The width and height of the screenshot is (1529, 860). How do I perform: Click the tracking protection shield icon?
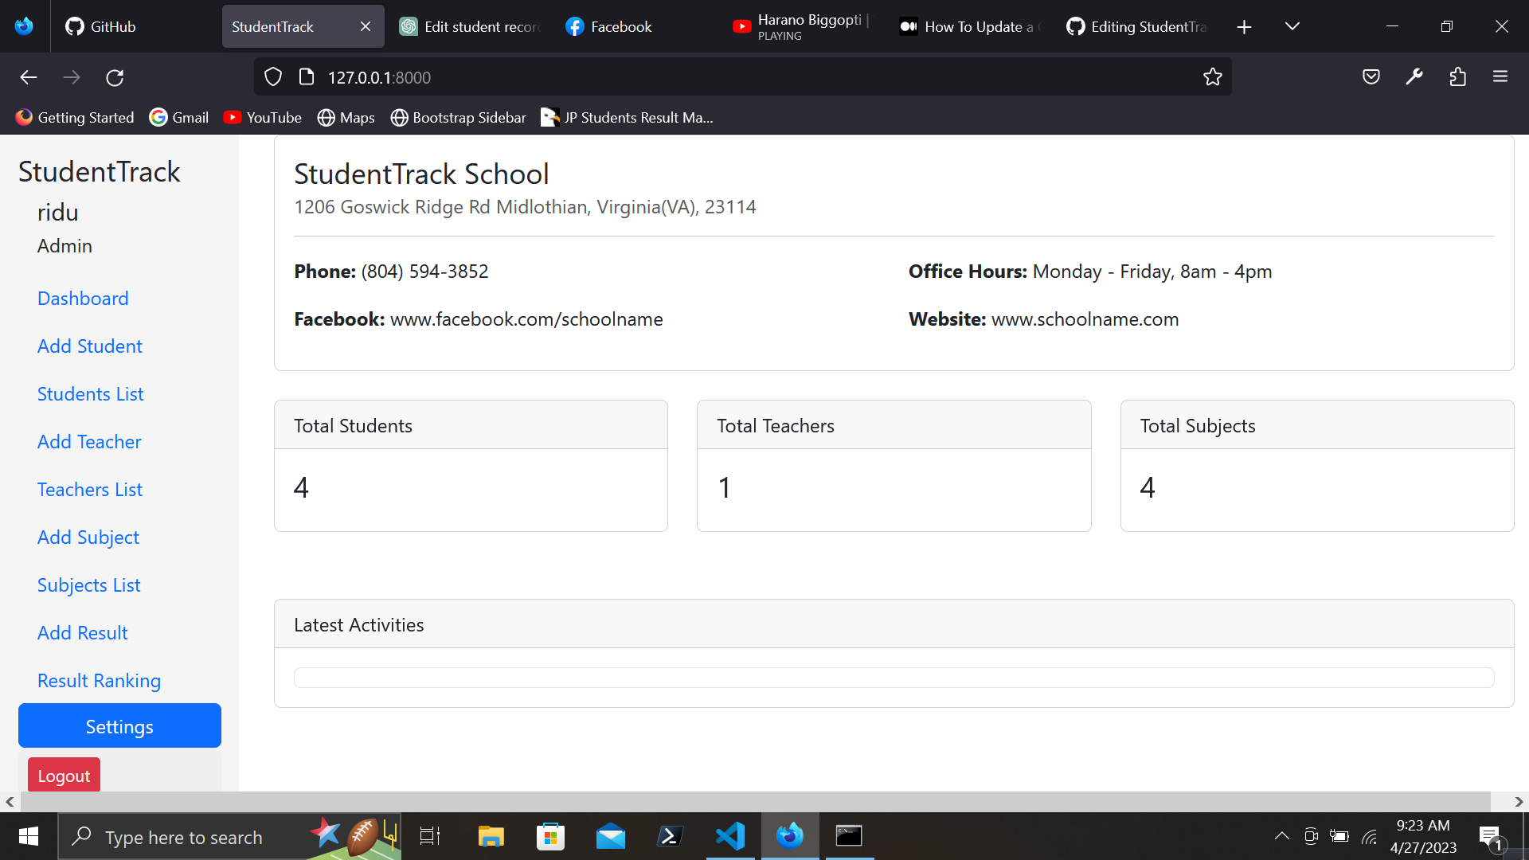point(273,77)
